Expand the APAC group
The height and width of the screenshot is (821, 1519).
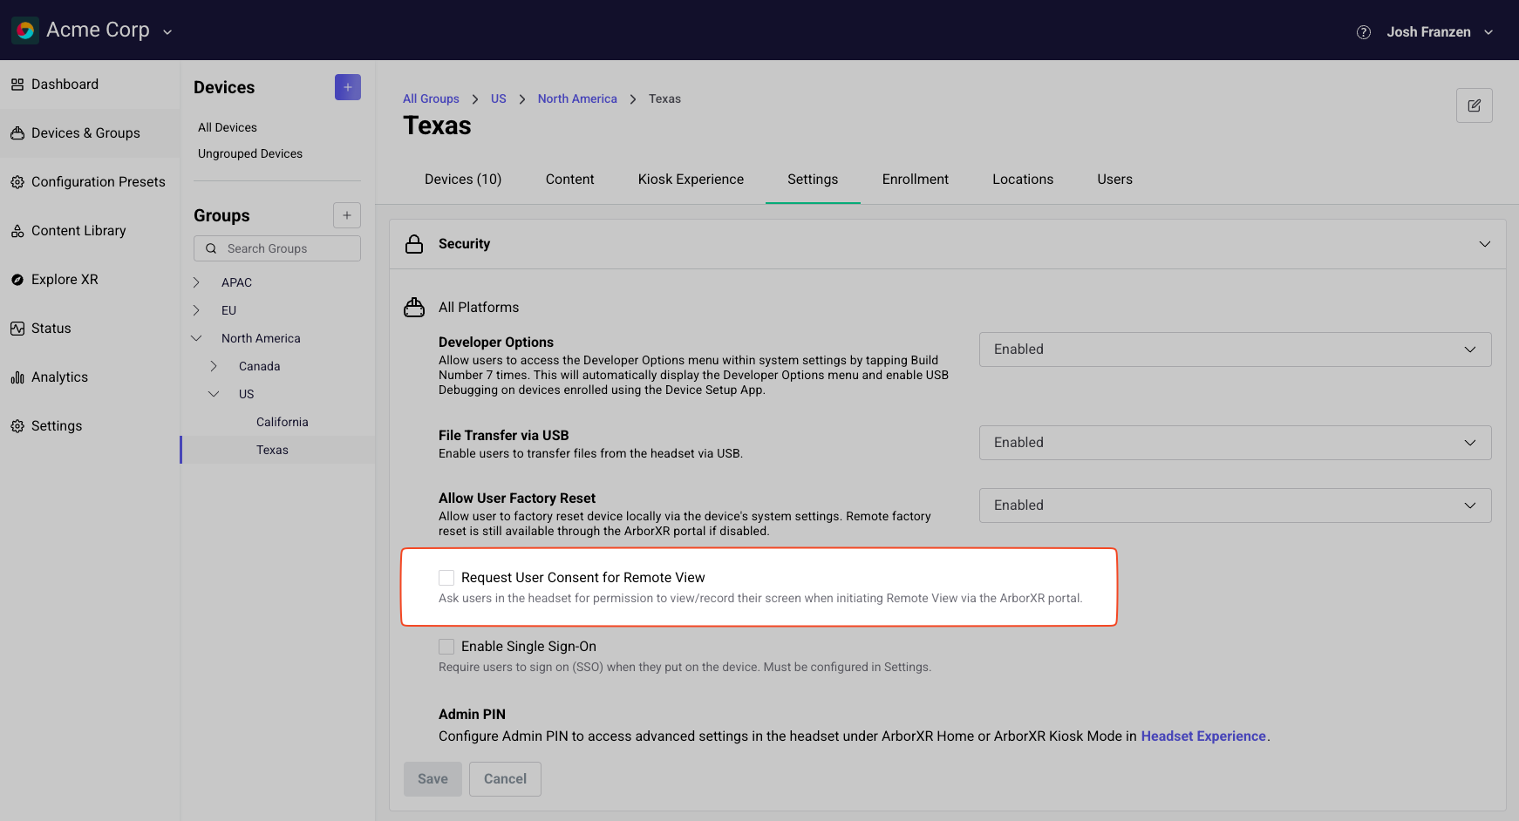click(x=196, y=282)
